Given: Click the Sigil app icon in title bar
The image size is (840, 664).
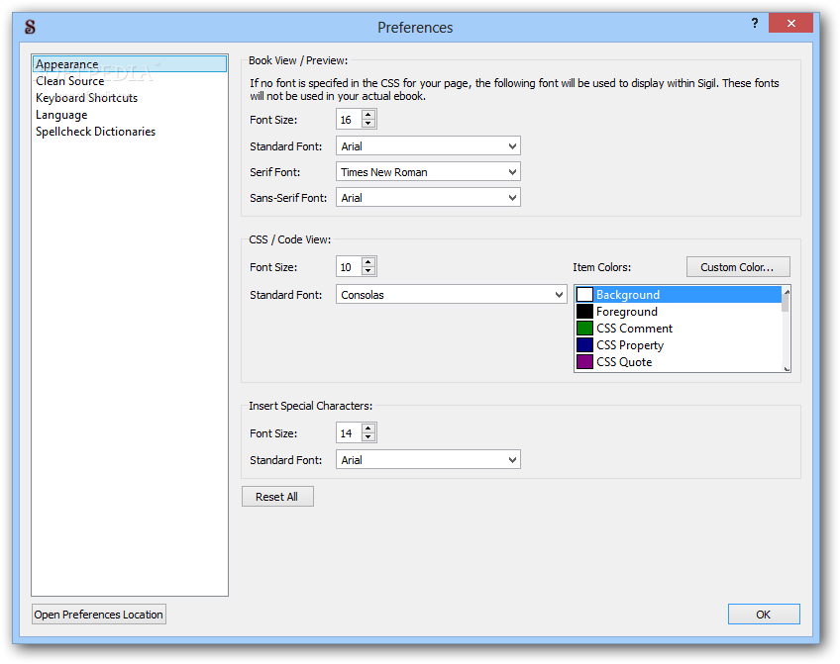Looking at the screenshot, I should [x=30, y=26].
